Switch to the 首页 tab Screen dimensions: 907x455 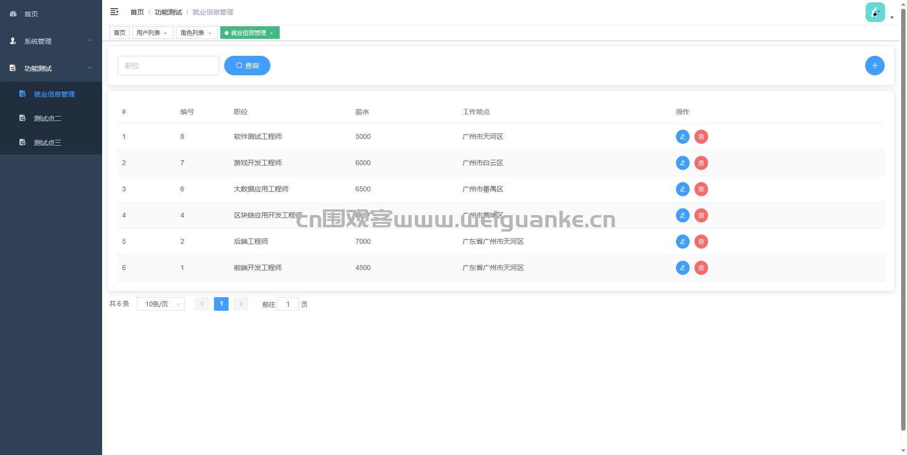(x=120, y=33)
